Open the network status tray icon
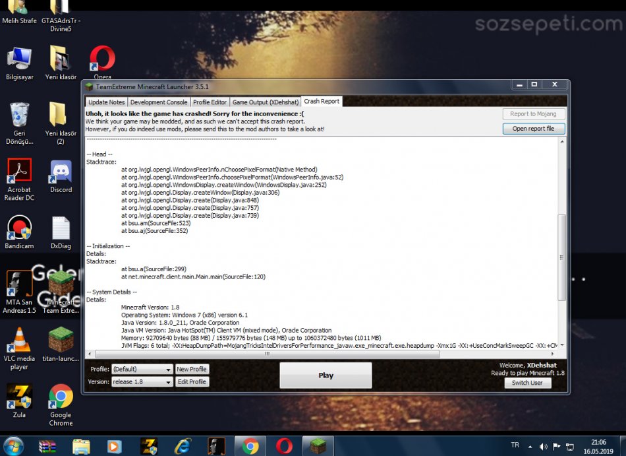 [570, 447]
